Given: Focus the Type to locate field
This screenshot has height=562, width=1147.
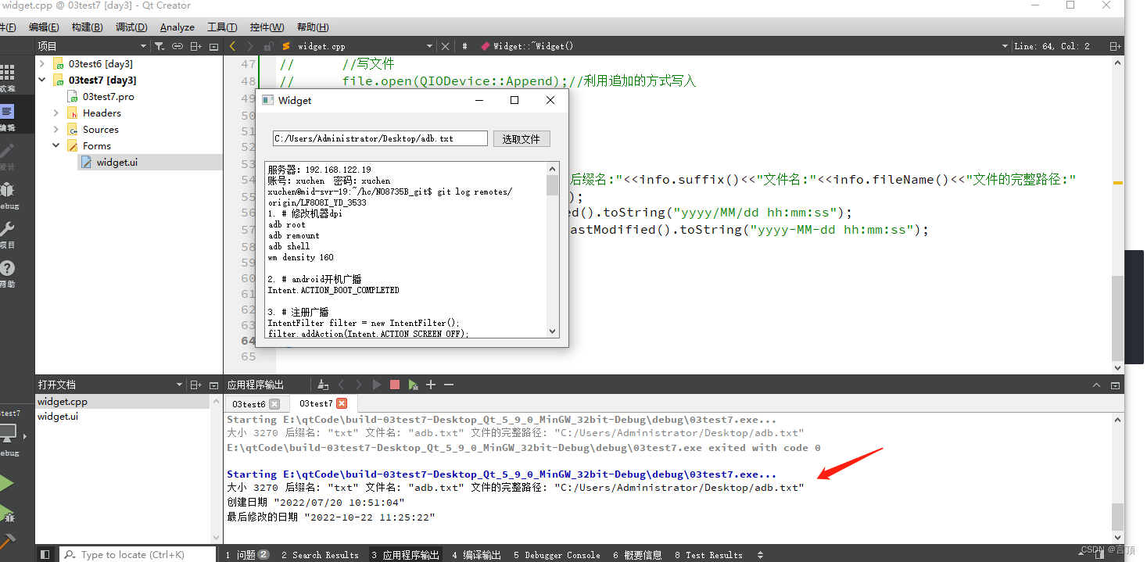Looking at the screenshot, I should (x=138, y=554).
